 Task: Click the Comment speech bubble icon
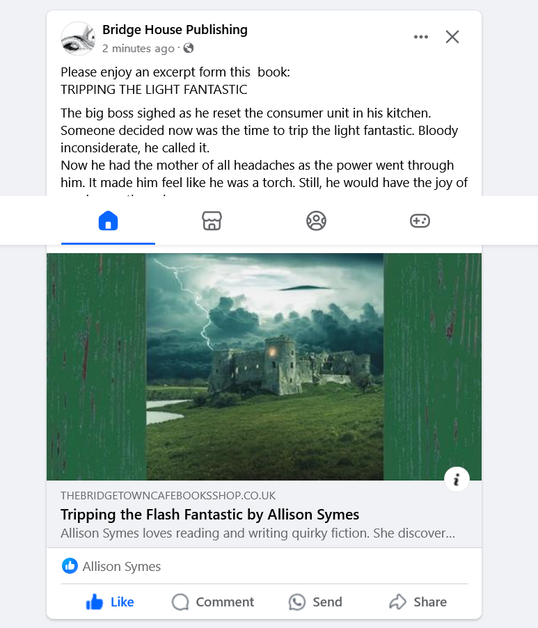(x=180, y=602)
